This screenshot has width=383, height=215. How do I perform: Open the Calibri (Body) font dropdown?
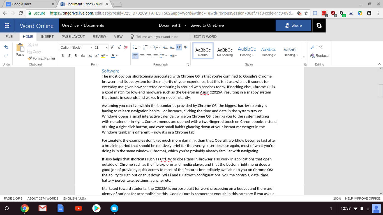(x=91, y=48)
